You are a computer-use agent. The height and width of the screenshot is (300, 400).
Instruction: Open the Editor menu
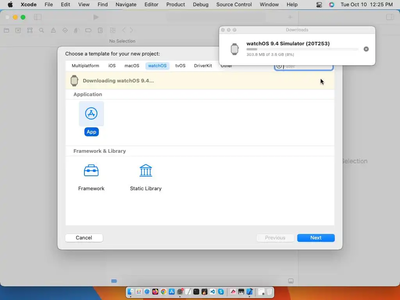pos(151,5)
